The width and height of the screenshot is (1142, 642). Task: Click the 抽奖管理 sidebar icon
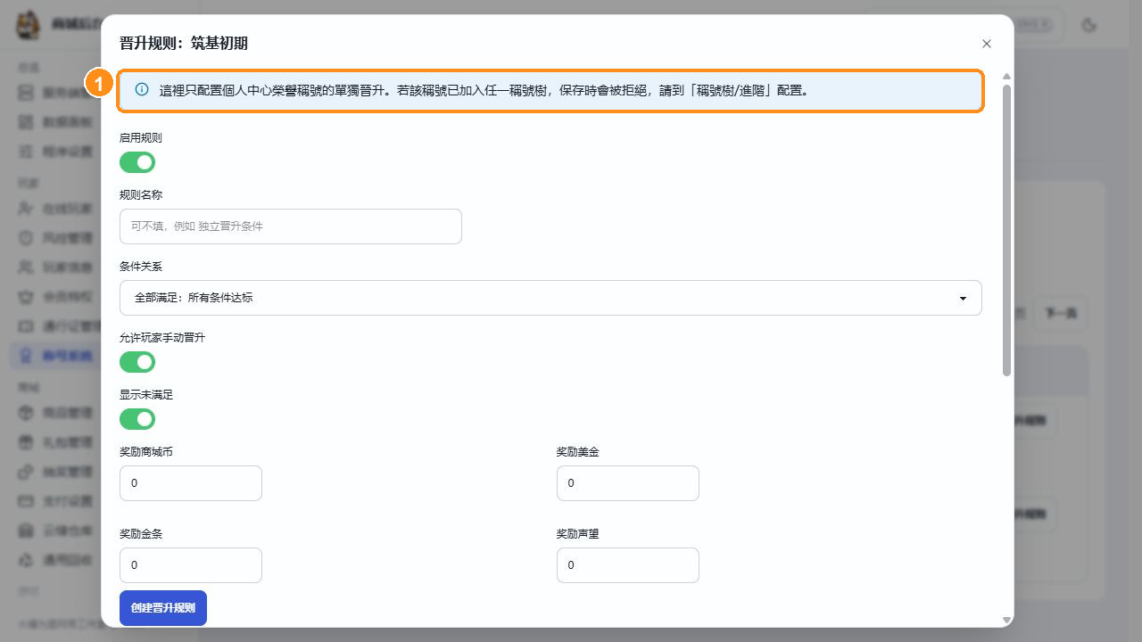click(x=27, y=471)
